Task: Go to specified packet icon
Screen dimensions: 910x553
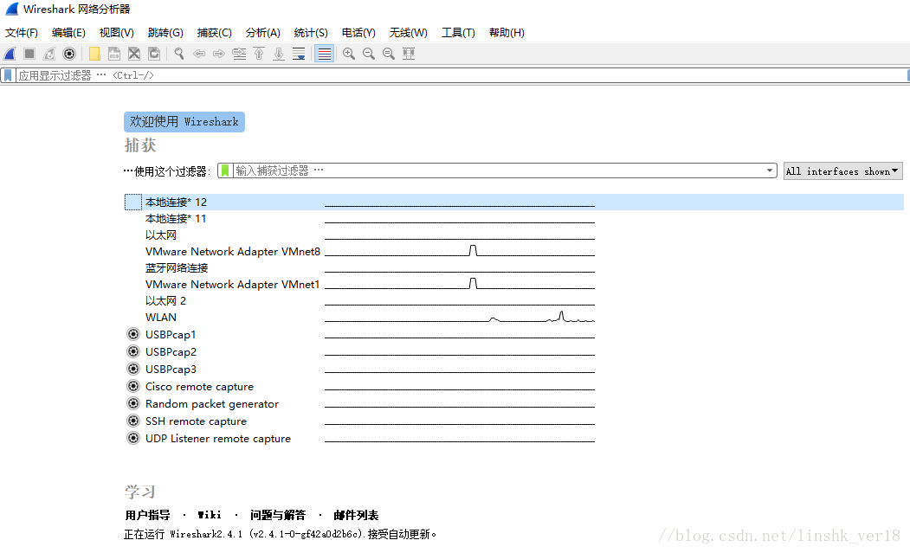Action: tap(239, 54)
